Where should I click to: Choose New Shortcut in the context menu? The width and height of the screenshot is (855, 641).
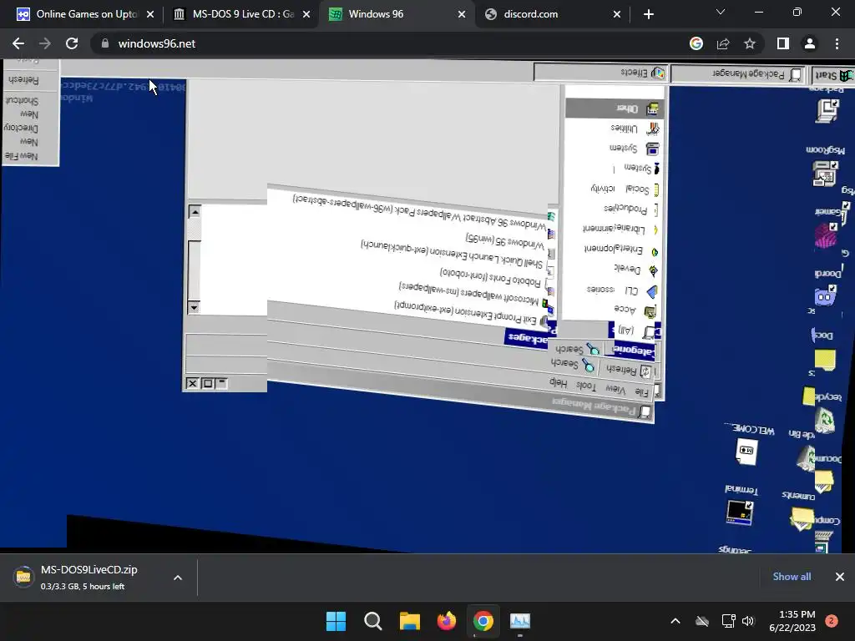tap(22, 108)
